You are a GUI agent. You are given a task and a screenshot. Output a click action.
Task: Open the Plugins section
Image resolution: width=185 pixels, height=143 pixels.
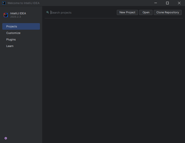11,39
